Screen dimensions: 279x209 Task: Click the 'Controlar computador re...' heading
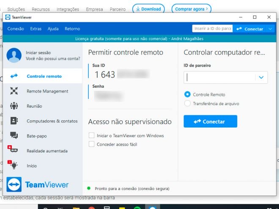coord(224,52)
